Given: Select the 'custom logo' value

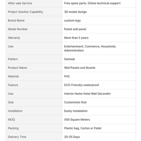Looking at the screenshot, I should click(x=73, y=21).
